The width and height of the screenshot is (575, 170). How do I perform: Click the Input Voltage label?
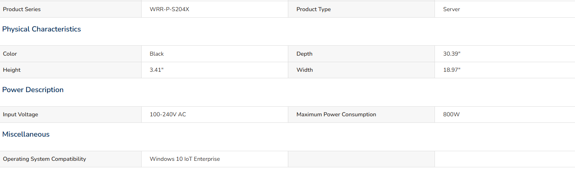20,114
